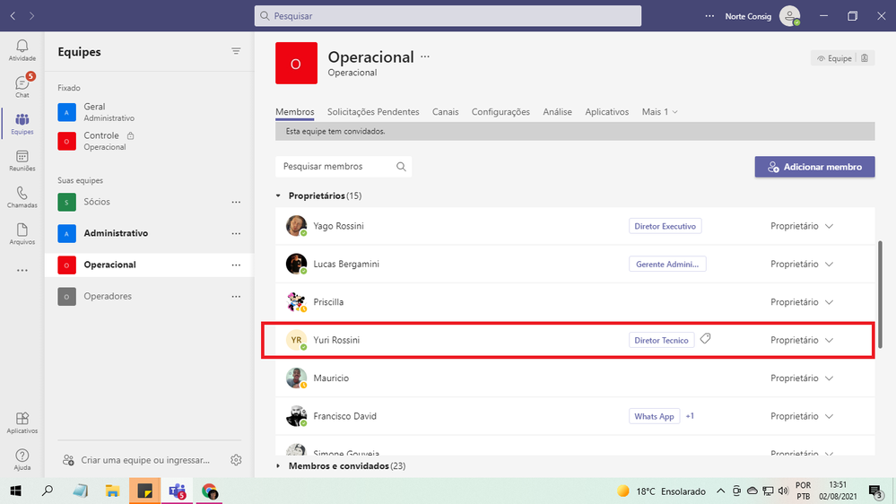Image resolution: width=896 pixels, height=504 pixels.
Task: Open Chat with 5 unread messages
Action: 22,86
